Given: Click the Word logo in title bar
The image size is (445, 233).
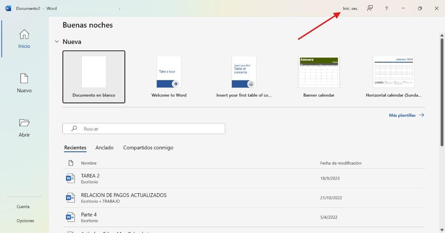Looking at the screenshot, I should pos(8,8).
